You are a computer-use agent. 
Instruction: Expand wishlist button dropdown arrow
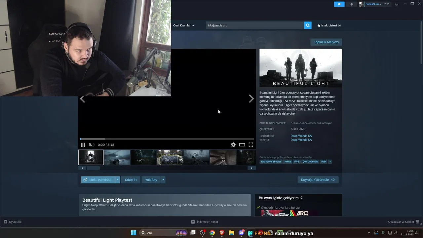click(117, 180)
